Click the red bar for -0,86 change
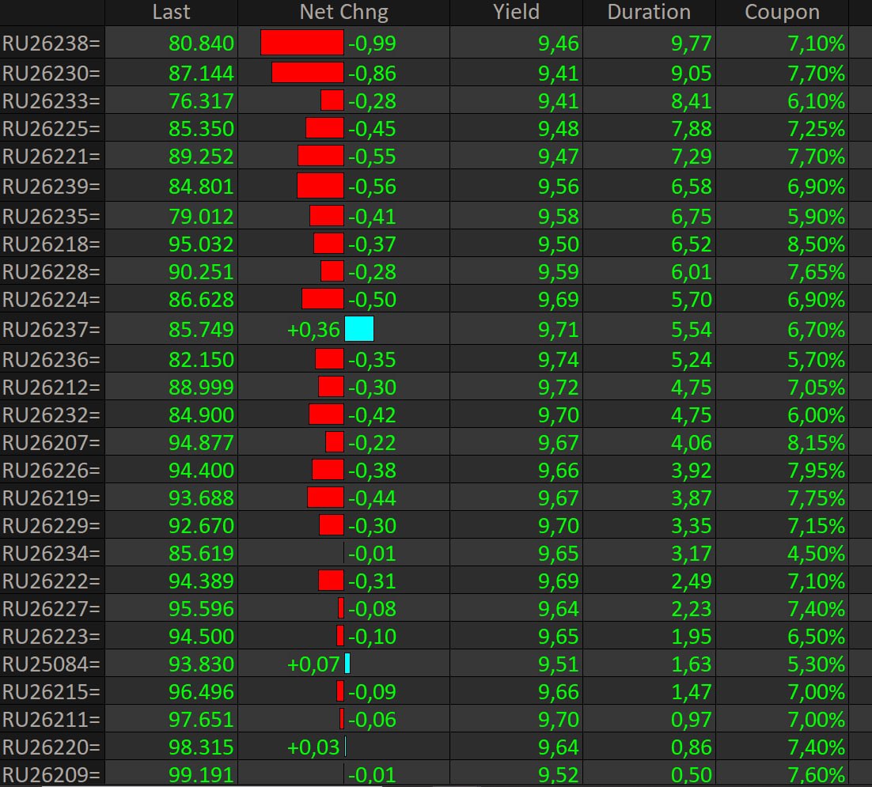The image size is (872, 787). (308, 73)
